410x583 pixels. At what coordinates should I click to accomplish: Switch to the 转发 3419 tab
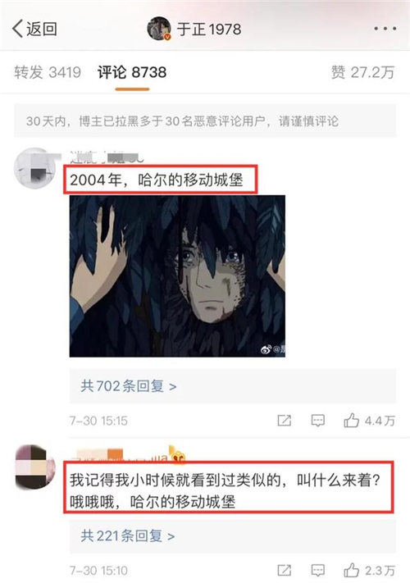pyautogui.click(x=48, y=72)
